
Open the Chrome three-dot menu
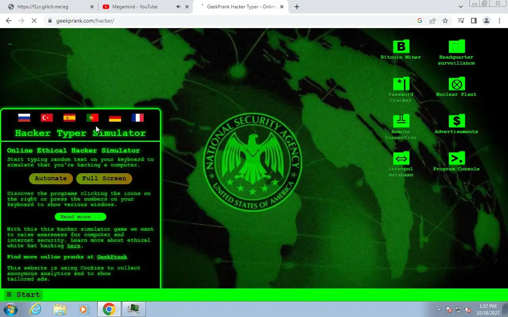[499, 21]
